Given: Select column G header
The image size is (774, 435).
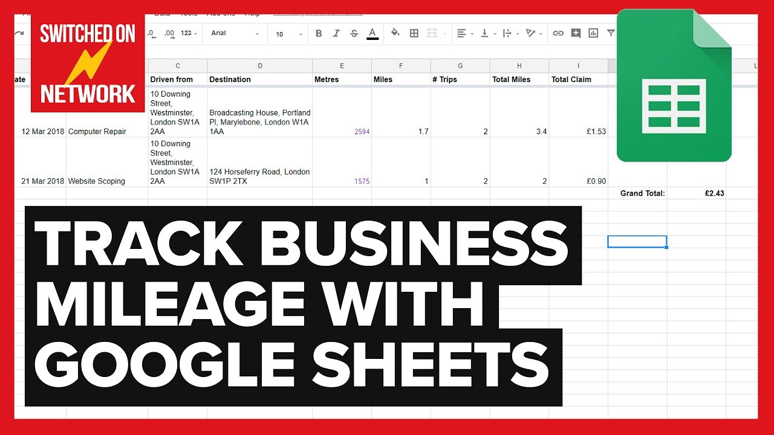Looking at the screenshot, I should pyautogui.click(x=461, y=65).
